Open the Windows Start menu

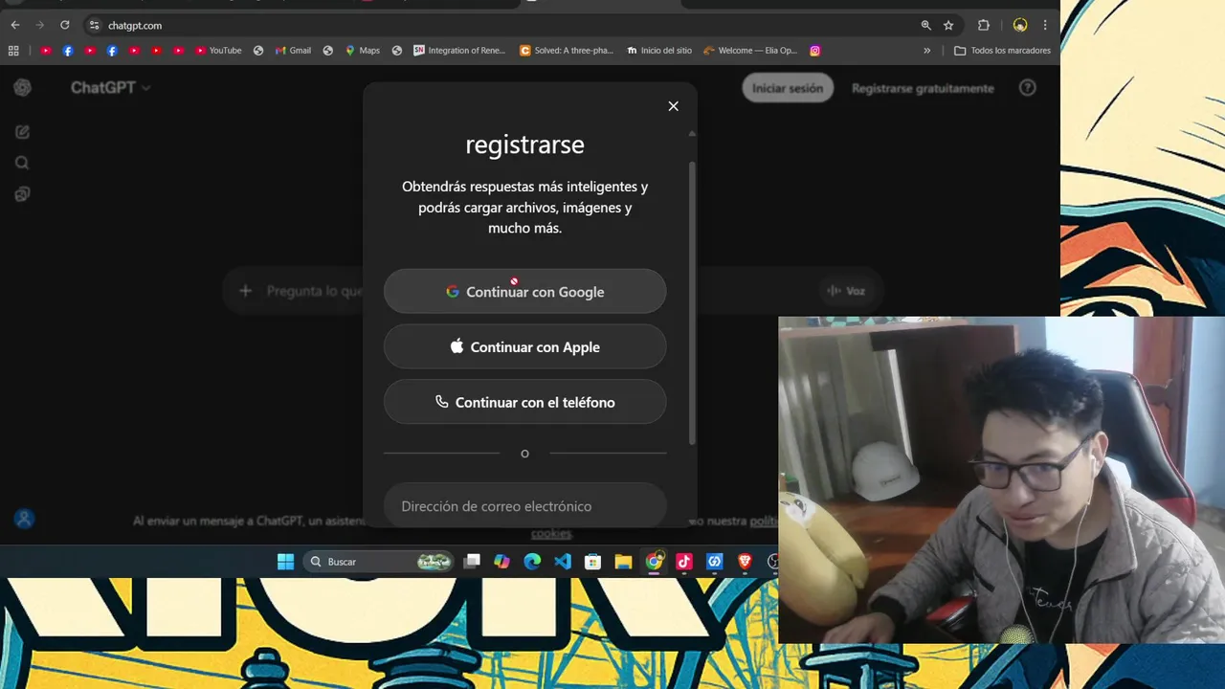pyautogui.click(x=285, y=562)
